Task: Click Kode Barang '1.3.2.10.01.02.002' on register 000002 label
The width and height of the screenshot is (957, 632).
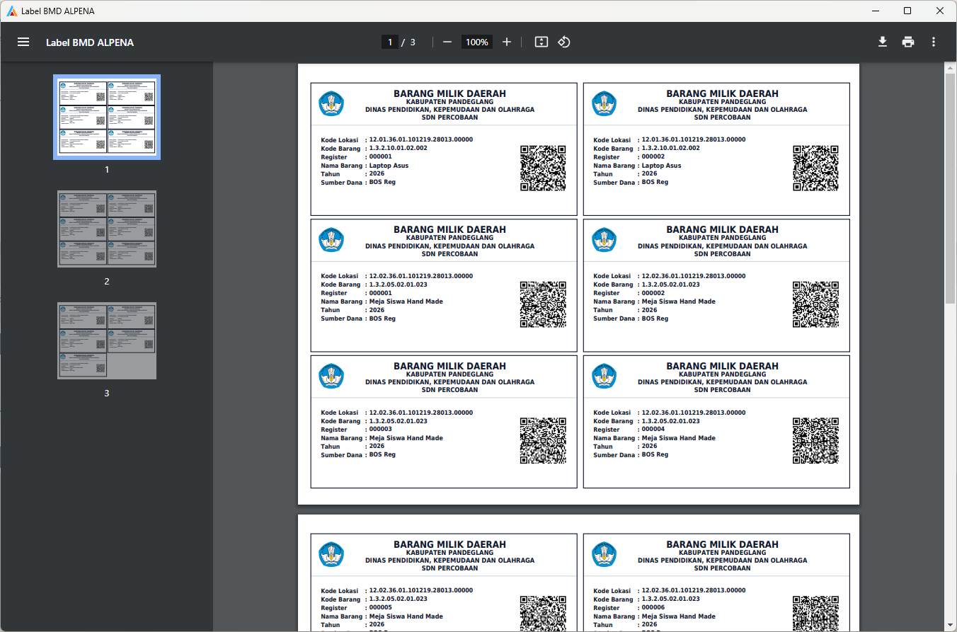Action: (x=670, y=149)
